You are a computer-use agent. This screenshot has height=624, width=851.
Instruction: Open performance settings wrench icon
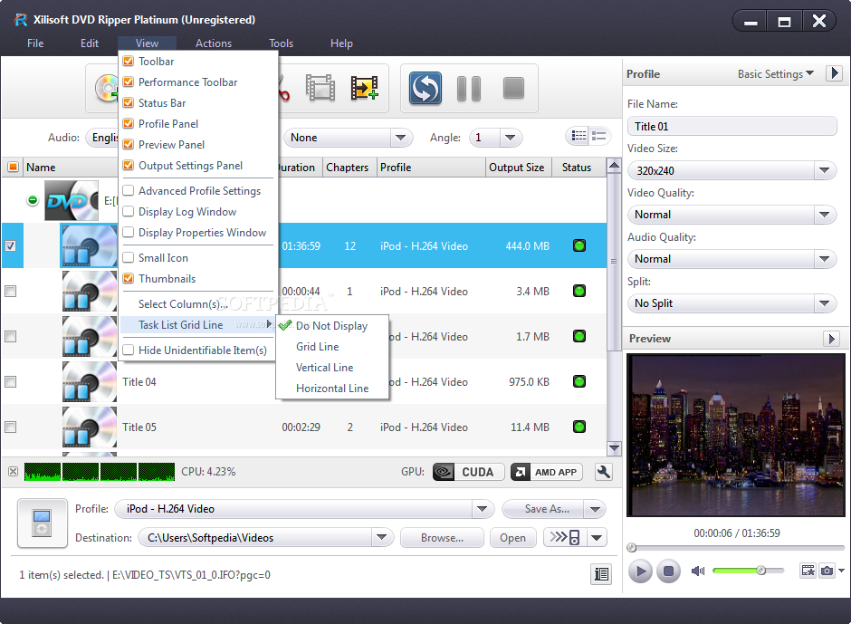pos(604,472)
